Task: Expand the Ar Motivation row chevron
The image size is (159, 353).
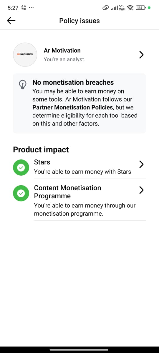Action: pyautogui.click(x=141, y=55)
